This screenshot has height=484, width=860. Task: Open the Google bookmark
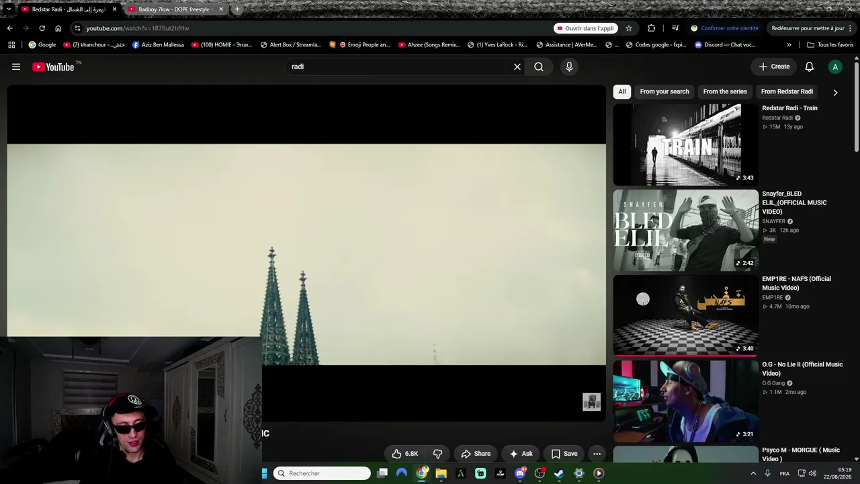pos(42,45)
